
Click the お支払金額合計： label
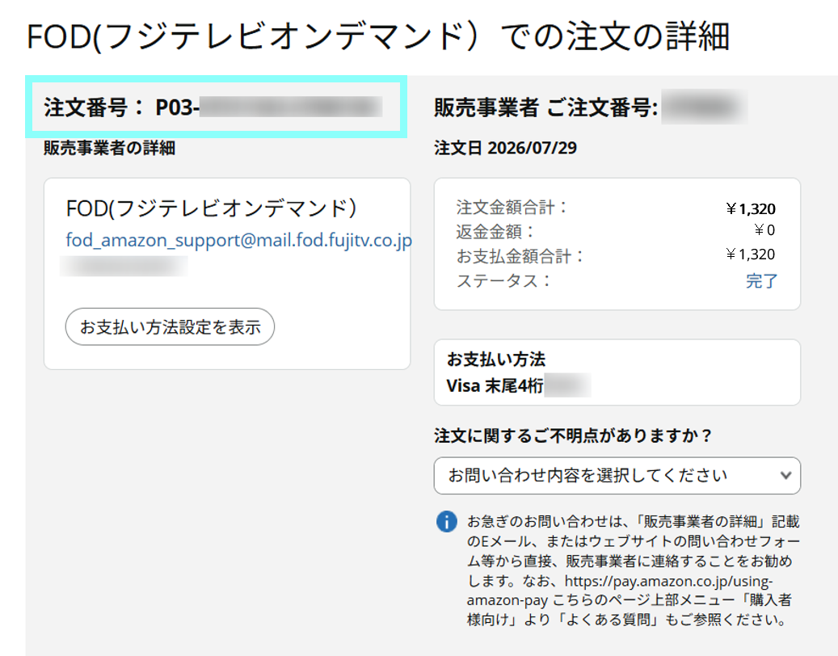point(520,256)
